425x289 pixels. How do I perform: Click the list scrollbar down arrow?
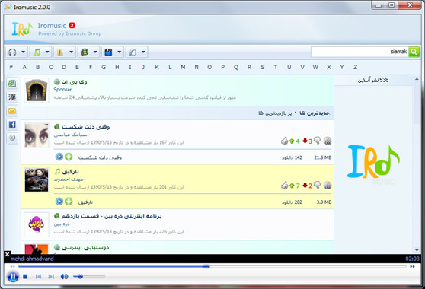pyautogui.click(x=417, y=250)
